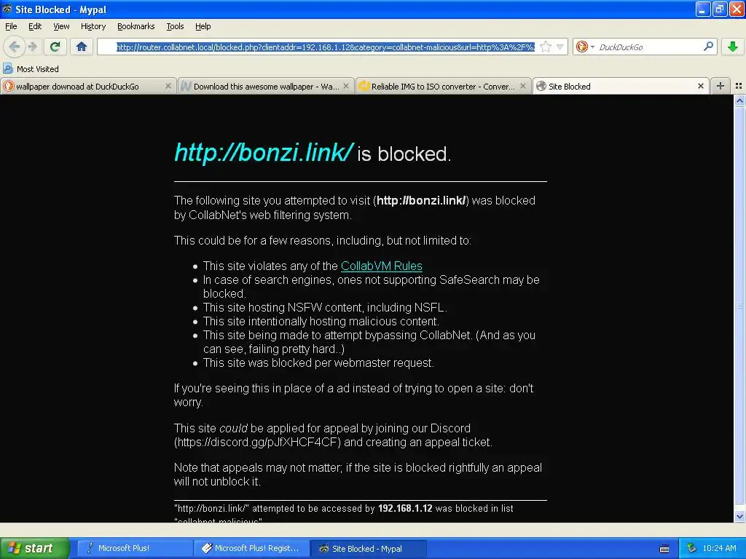This screenshot has width=746, height=559.
Task: Open the Bookmarks menu
Action: 136,26
